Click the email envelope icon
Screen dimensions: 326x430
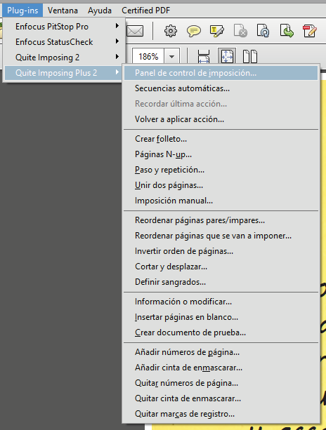click(135, 31)
